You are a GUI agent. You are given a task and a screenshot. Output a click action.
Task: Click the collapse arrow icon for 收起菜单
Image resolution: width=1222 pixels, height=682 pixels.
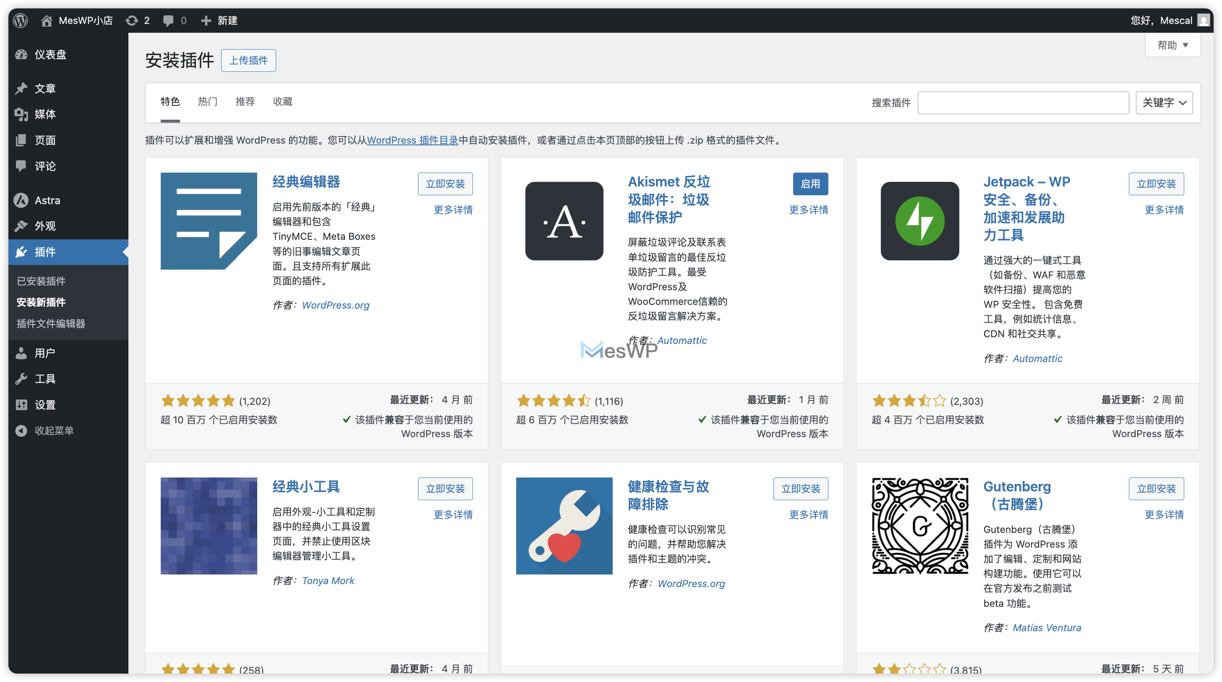[x=21, y=430]
